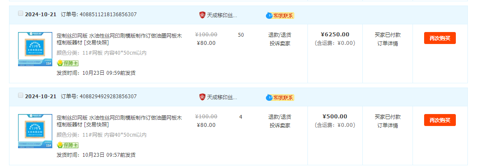The height and width of the screenshot is (167, 485).
Task: Click 投诉卖家 in the first order
Action: [280, 44]
